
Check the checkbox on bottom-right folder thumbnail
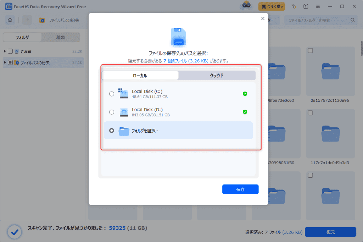tap(311, 175)
